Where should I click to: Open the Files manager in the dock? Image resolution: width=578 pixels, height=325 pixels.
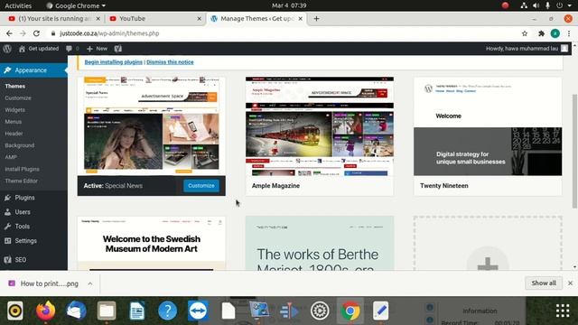pyautogui.click(x=107, y=311)
